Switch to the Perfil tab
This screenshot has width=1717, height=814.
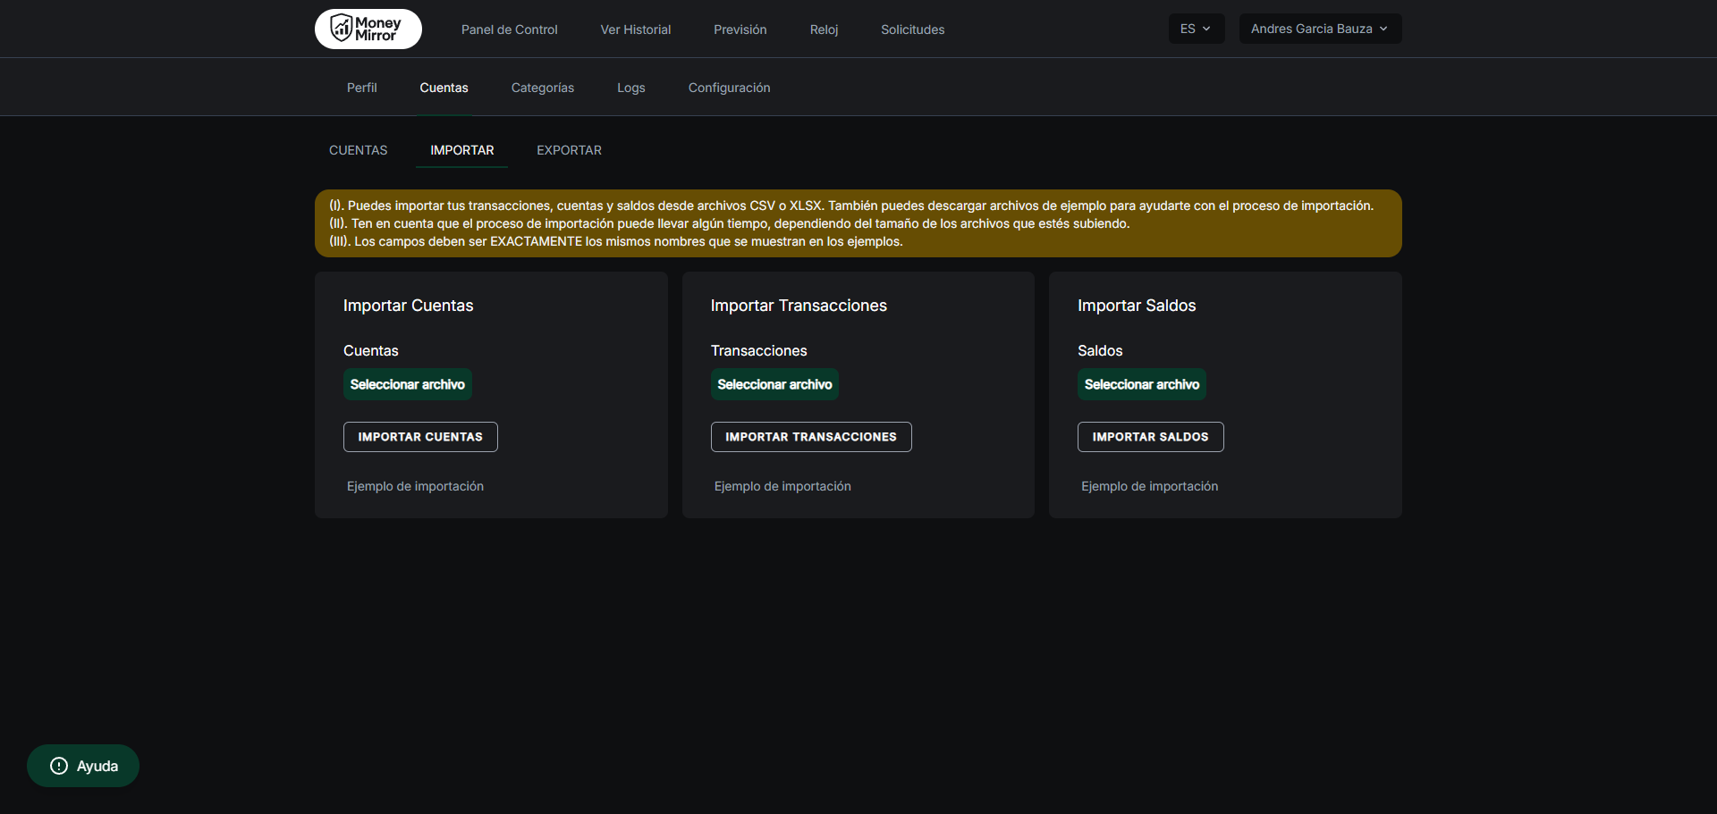tap(361, 88)
